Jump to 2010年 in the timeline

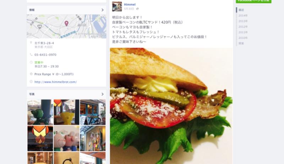click(243, 38)
